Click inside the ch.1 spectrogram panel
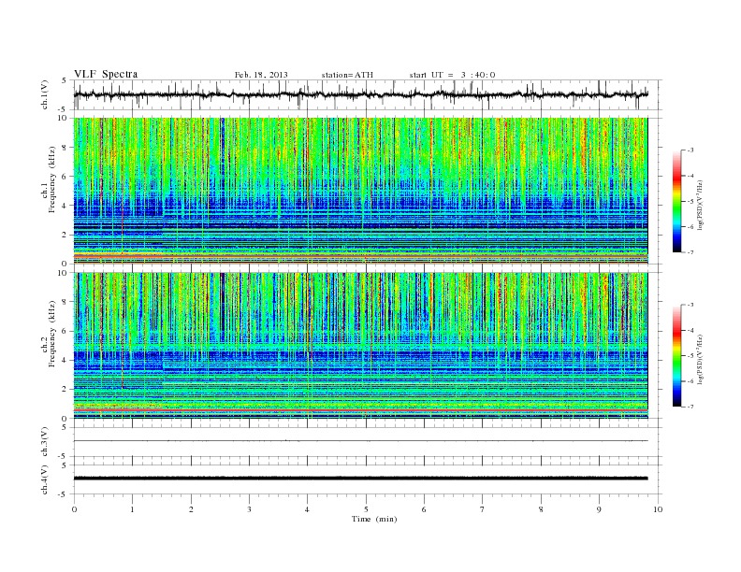741x572 pixels. coord(360,191)
